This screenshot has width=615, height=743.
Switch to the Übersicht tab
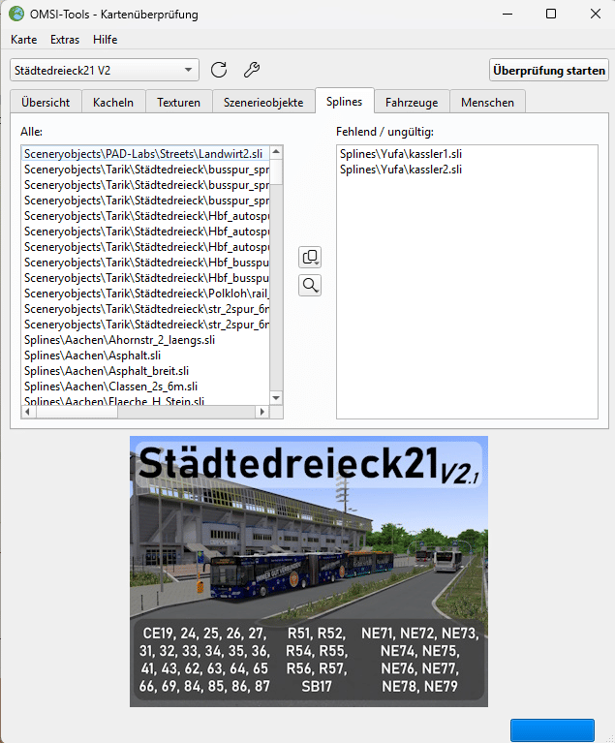coord(46,102)
